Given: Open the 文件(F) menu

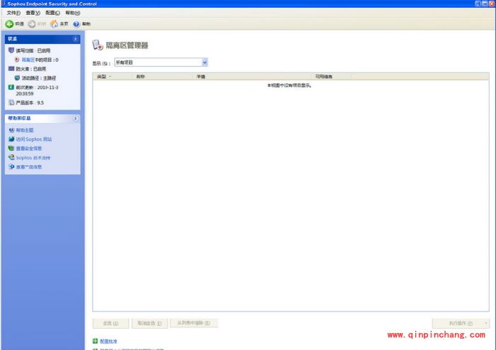Looking at the screenshot, I should [13, 13].
